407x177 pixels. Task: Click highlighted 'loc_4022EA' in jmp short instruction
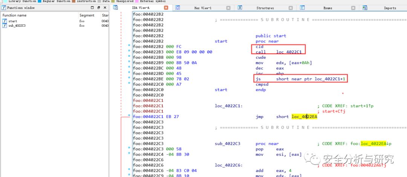coord(304,117)
